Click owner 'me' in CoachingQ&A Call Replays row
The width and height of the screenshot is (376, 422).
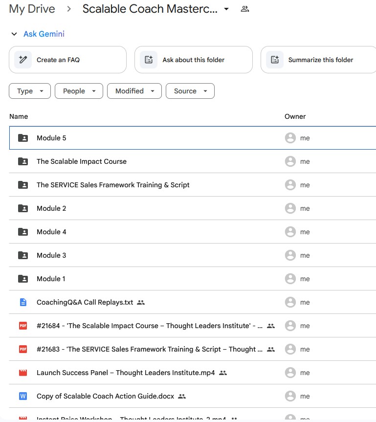pyautogui.click(x=305, y=303)
